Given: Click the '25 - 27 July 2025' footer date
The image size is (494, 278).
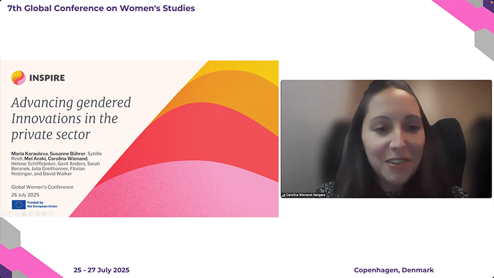Looking at the screenshot, I should pos(101,271).
